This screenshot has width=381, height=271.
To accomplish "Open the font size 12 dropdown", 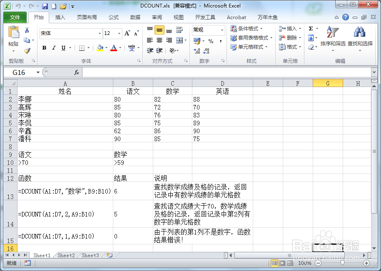I will [x=119, y=33].
